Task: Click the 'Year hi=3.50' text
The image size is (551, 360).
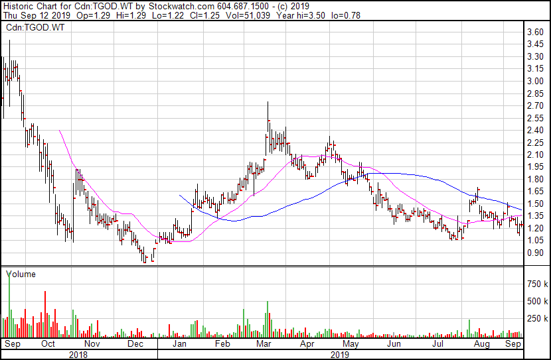Action: click(x=301, y=15)
